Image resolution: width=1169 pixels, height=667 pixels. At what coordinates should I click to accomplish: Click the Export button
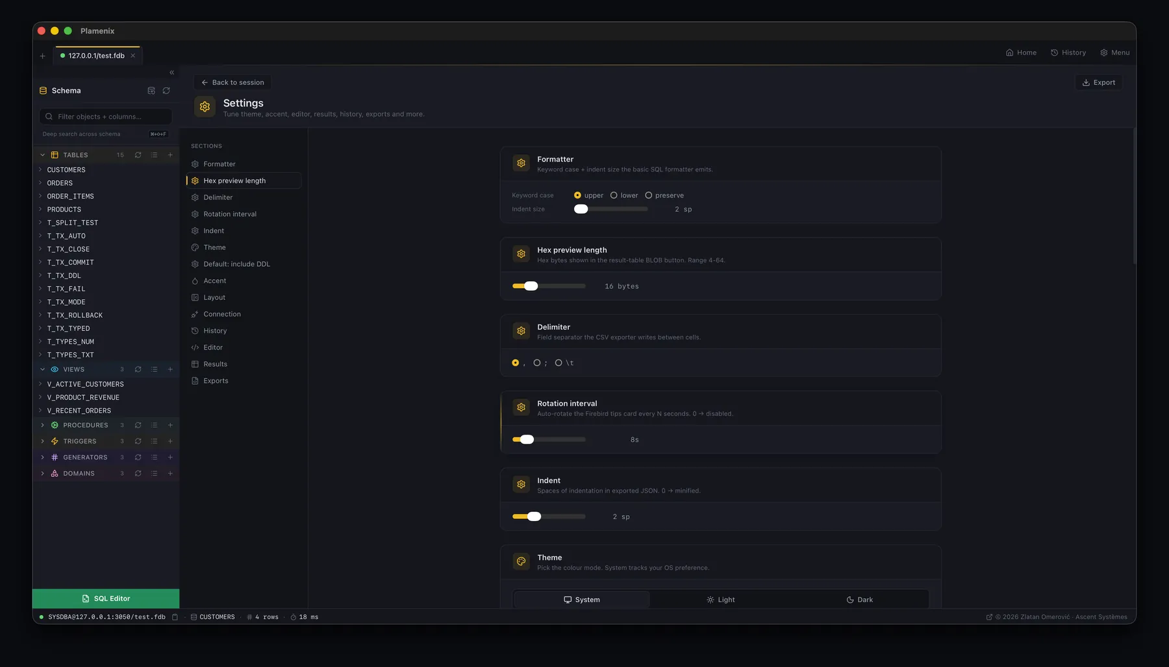tap(1098, 82)
